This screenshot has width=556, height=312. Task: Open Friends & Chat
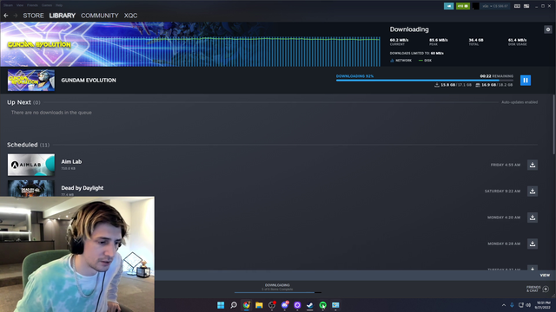click(x=538, y=289)
